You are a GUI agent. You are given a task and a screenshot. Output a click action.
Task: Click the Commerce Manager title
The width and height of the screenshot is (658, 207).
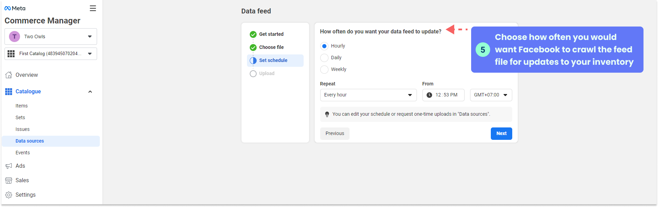pyautogui.click(x=42, y=21)
